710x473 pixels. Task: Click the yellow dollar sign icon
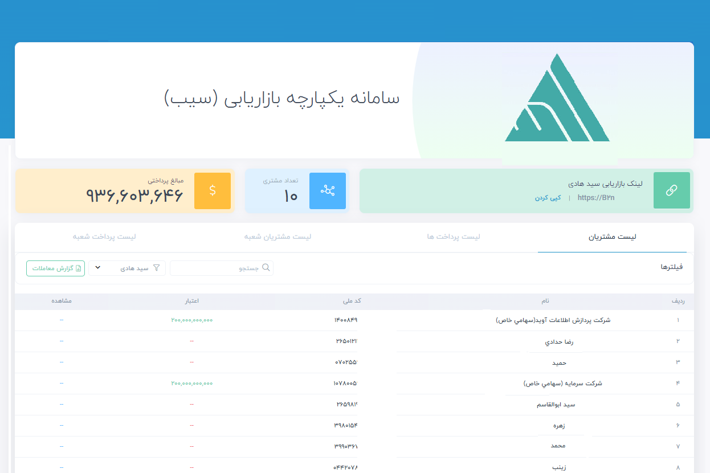coord(213,191)
